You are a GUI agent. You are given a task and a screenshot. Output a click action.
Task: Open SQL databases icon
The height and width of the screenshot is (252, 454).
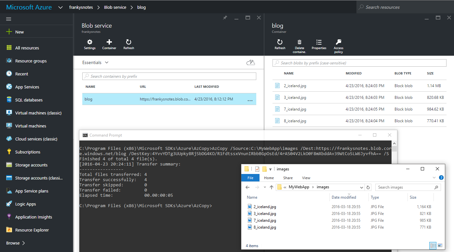coord(9,100)
